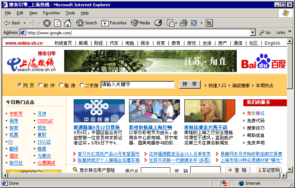Image resolution: width=295 pixels, height=188 pixels.
Task: Open the Edit menu
Action: pyautogui.click(x=20, y=13)
